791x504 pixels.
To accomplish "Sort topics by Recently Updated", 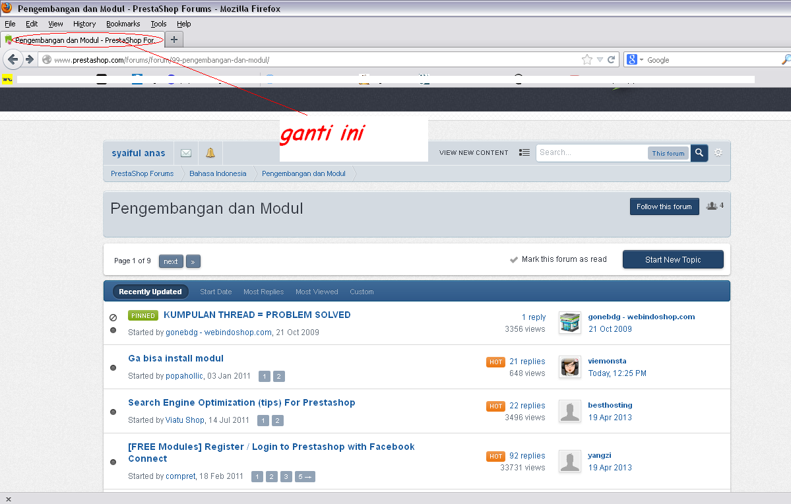I will pyautogui.click(x=150, y=292).
